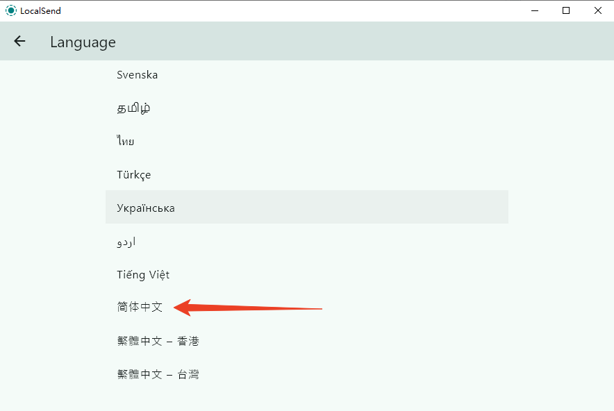Choose தமிழ் from the language list

(x=132, y=108)
